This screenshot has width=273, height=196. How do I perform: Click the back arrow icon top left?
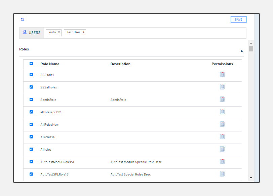[x=22, y=19]
